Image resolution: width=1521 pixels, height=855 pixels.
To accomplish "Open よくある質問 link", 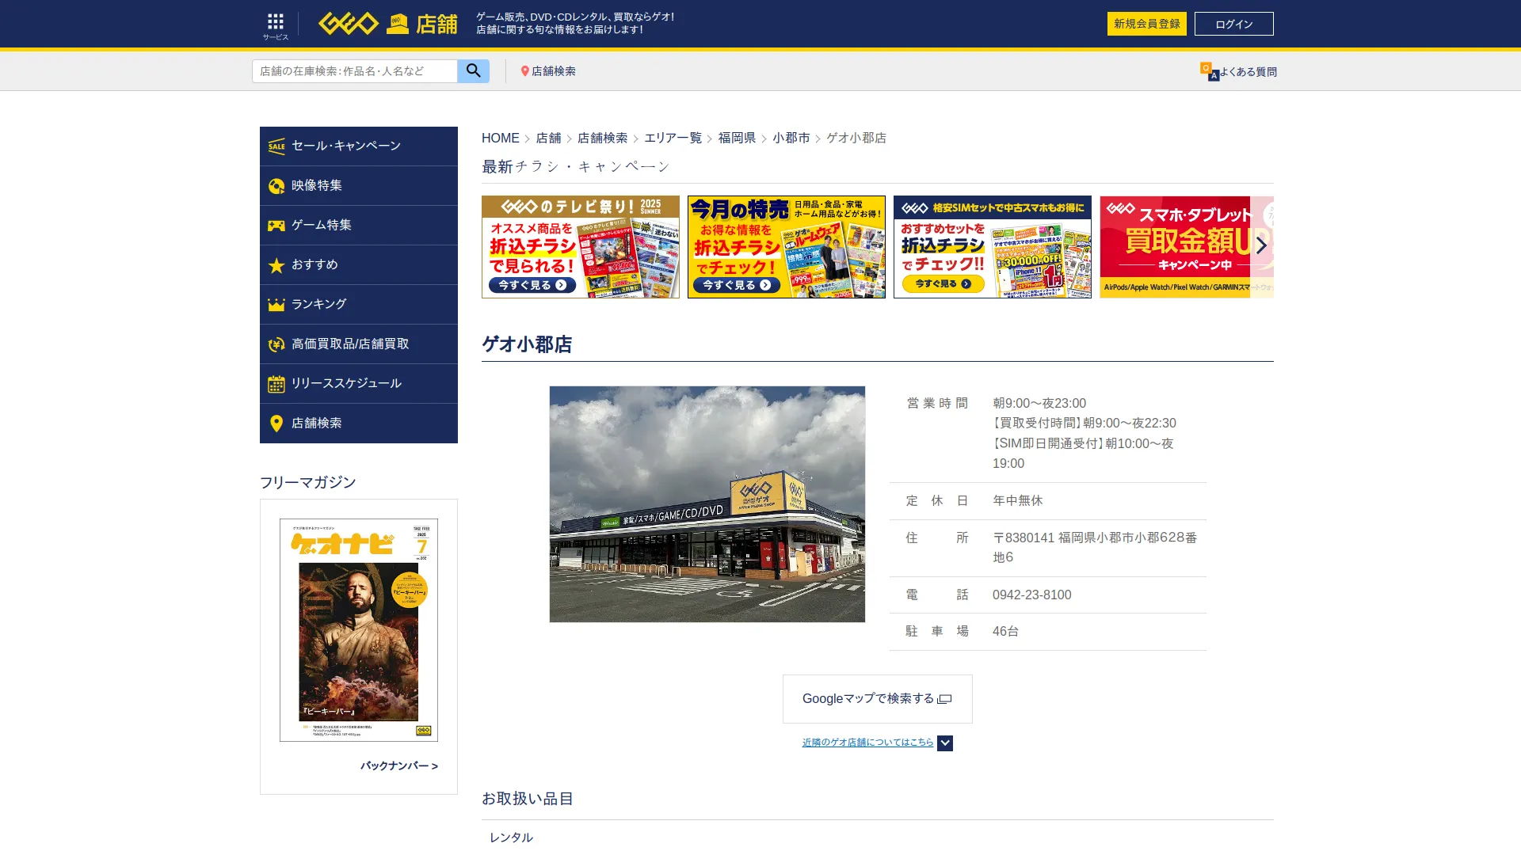I will (1248, 72).
